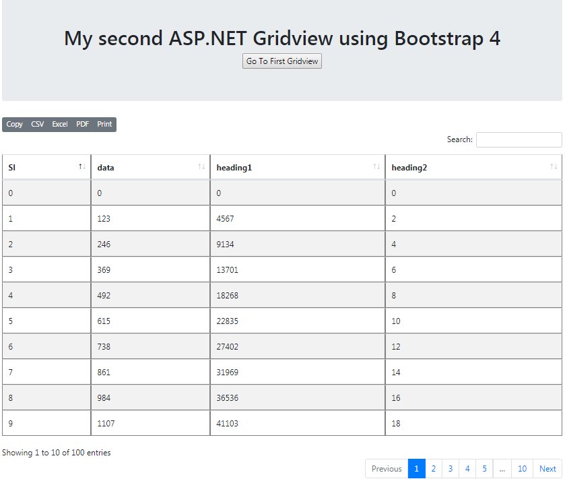Select the heading2 cell showing 12
The image size is (565, 481).
[x=473, y=346]
